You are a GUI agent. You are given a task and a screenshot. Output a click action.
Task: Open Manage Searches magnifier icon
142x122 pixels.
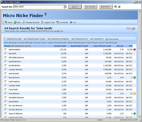click(24, 22)
